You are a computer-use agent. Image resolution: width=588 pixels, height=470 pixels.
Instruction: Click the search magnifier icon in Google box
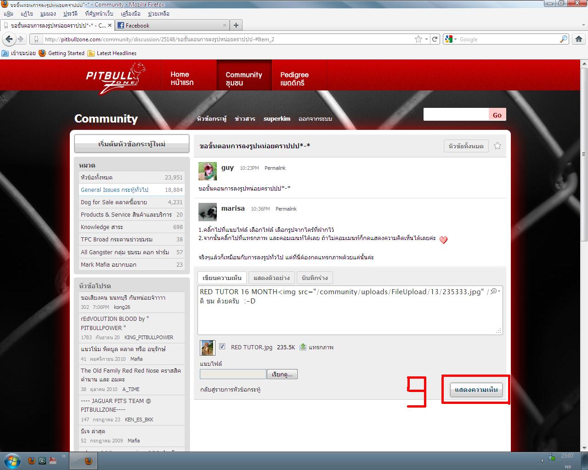563,39
